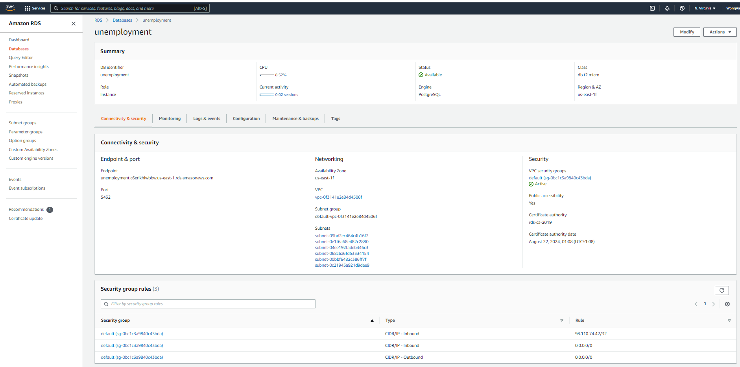The width and height of the screenshot is (740, 367).
Task: Open Reserved instances in the sidebar
Action: (x=27, y=93)
